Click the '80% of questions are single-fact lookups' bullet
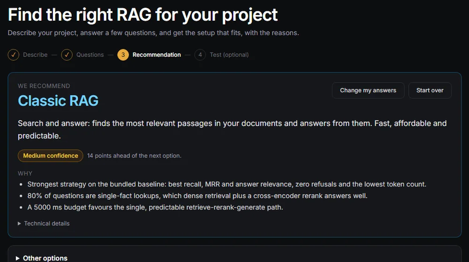Viewport: 469px width, 262px height. pyautogui.click(x=197, y=195)
